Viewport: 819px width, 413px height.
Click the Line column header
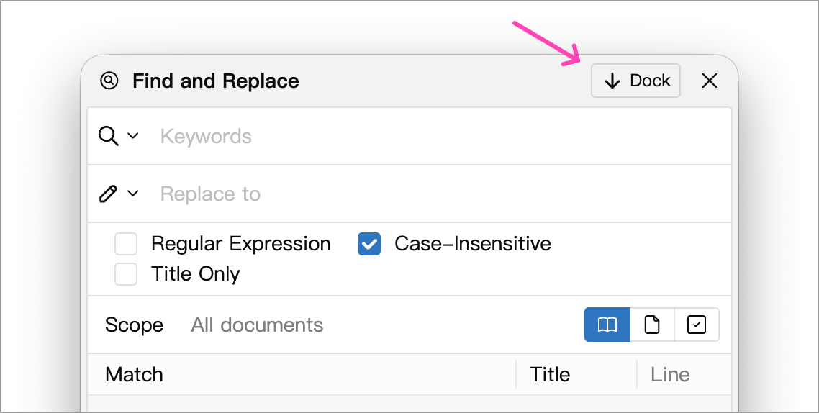click(684, 374)
